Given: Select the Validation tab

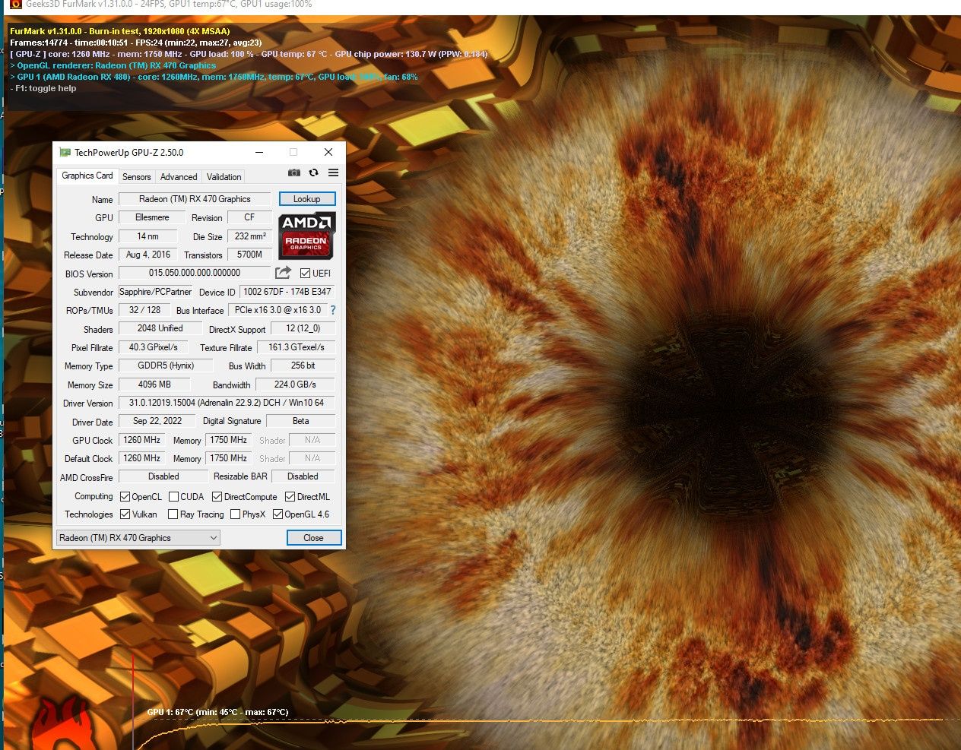Looking at the screenshot, I should pos(224,176).
